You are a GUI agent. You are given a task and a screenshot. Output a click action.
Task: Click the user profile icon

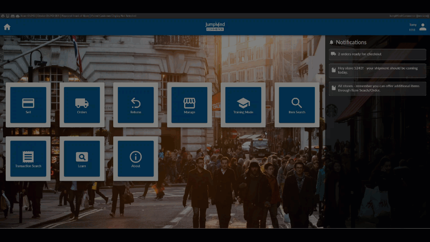pyautogui.click(x=423, y=27)
